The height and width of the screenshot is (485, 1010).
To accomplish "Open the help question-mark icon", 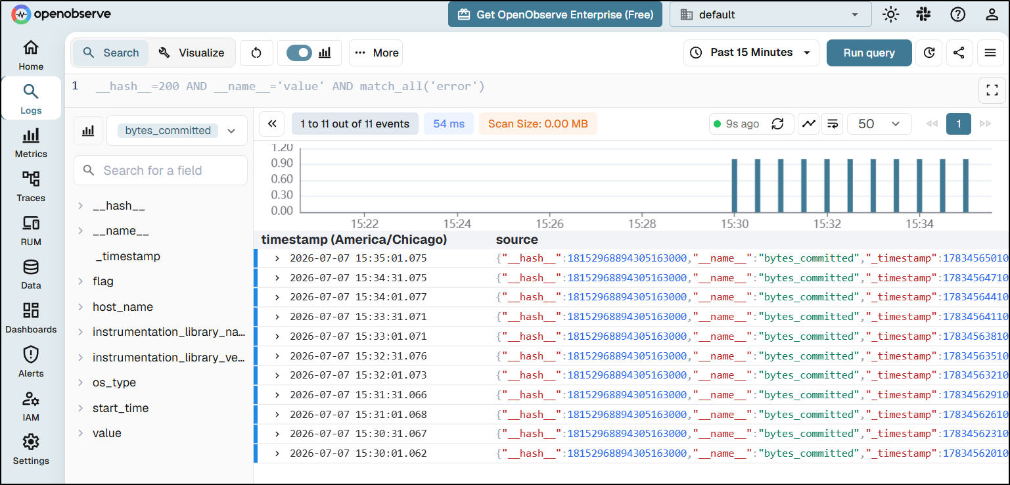I will [x=958, y=14].
